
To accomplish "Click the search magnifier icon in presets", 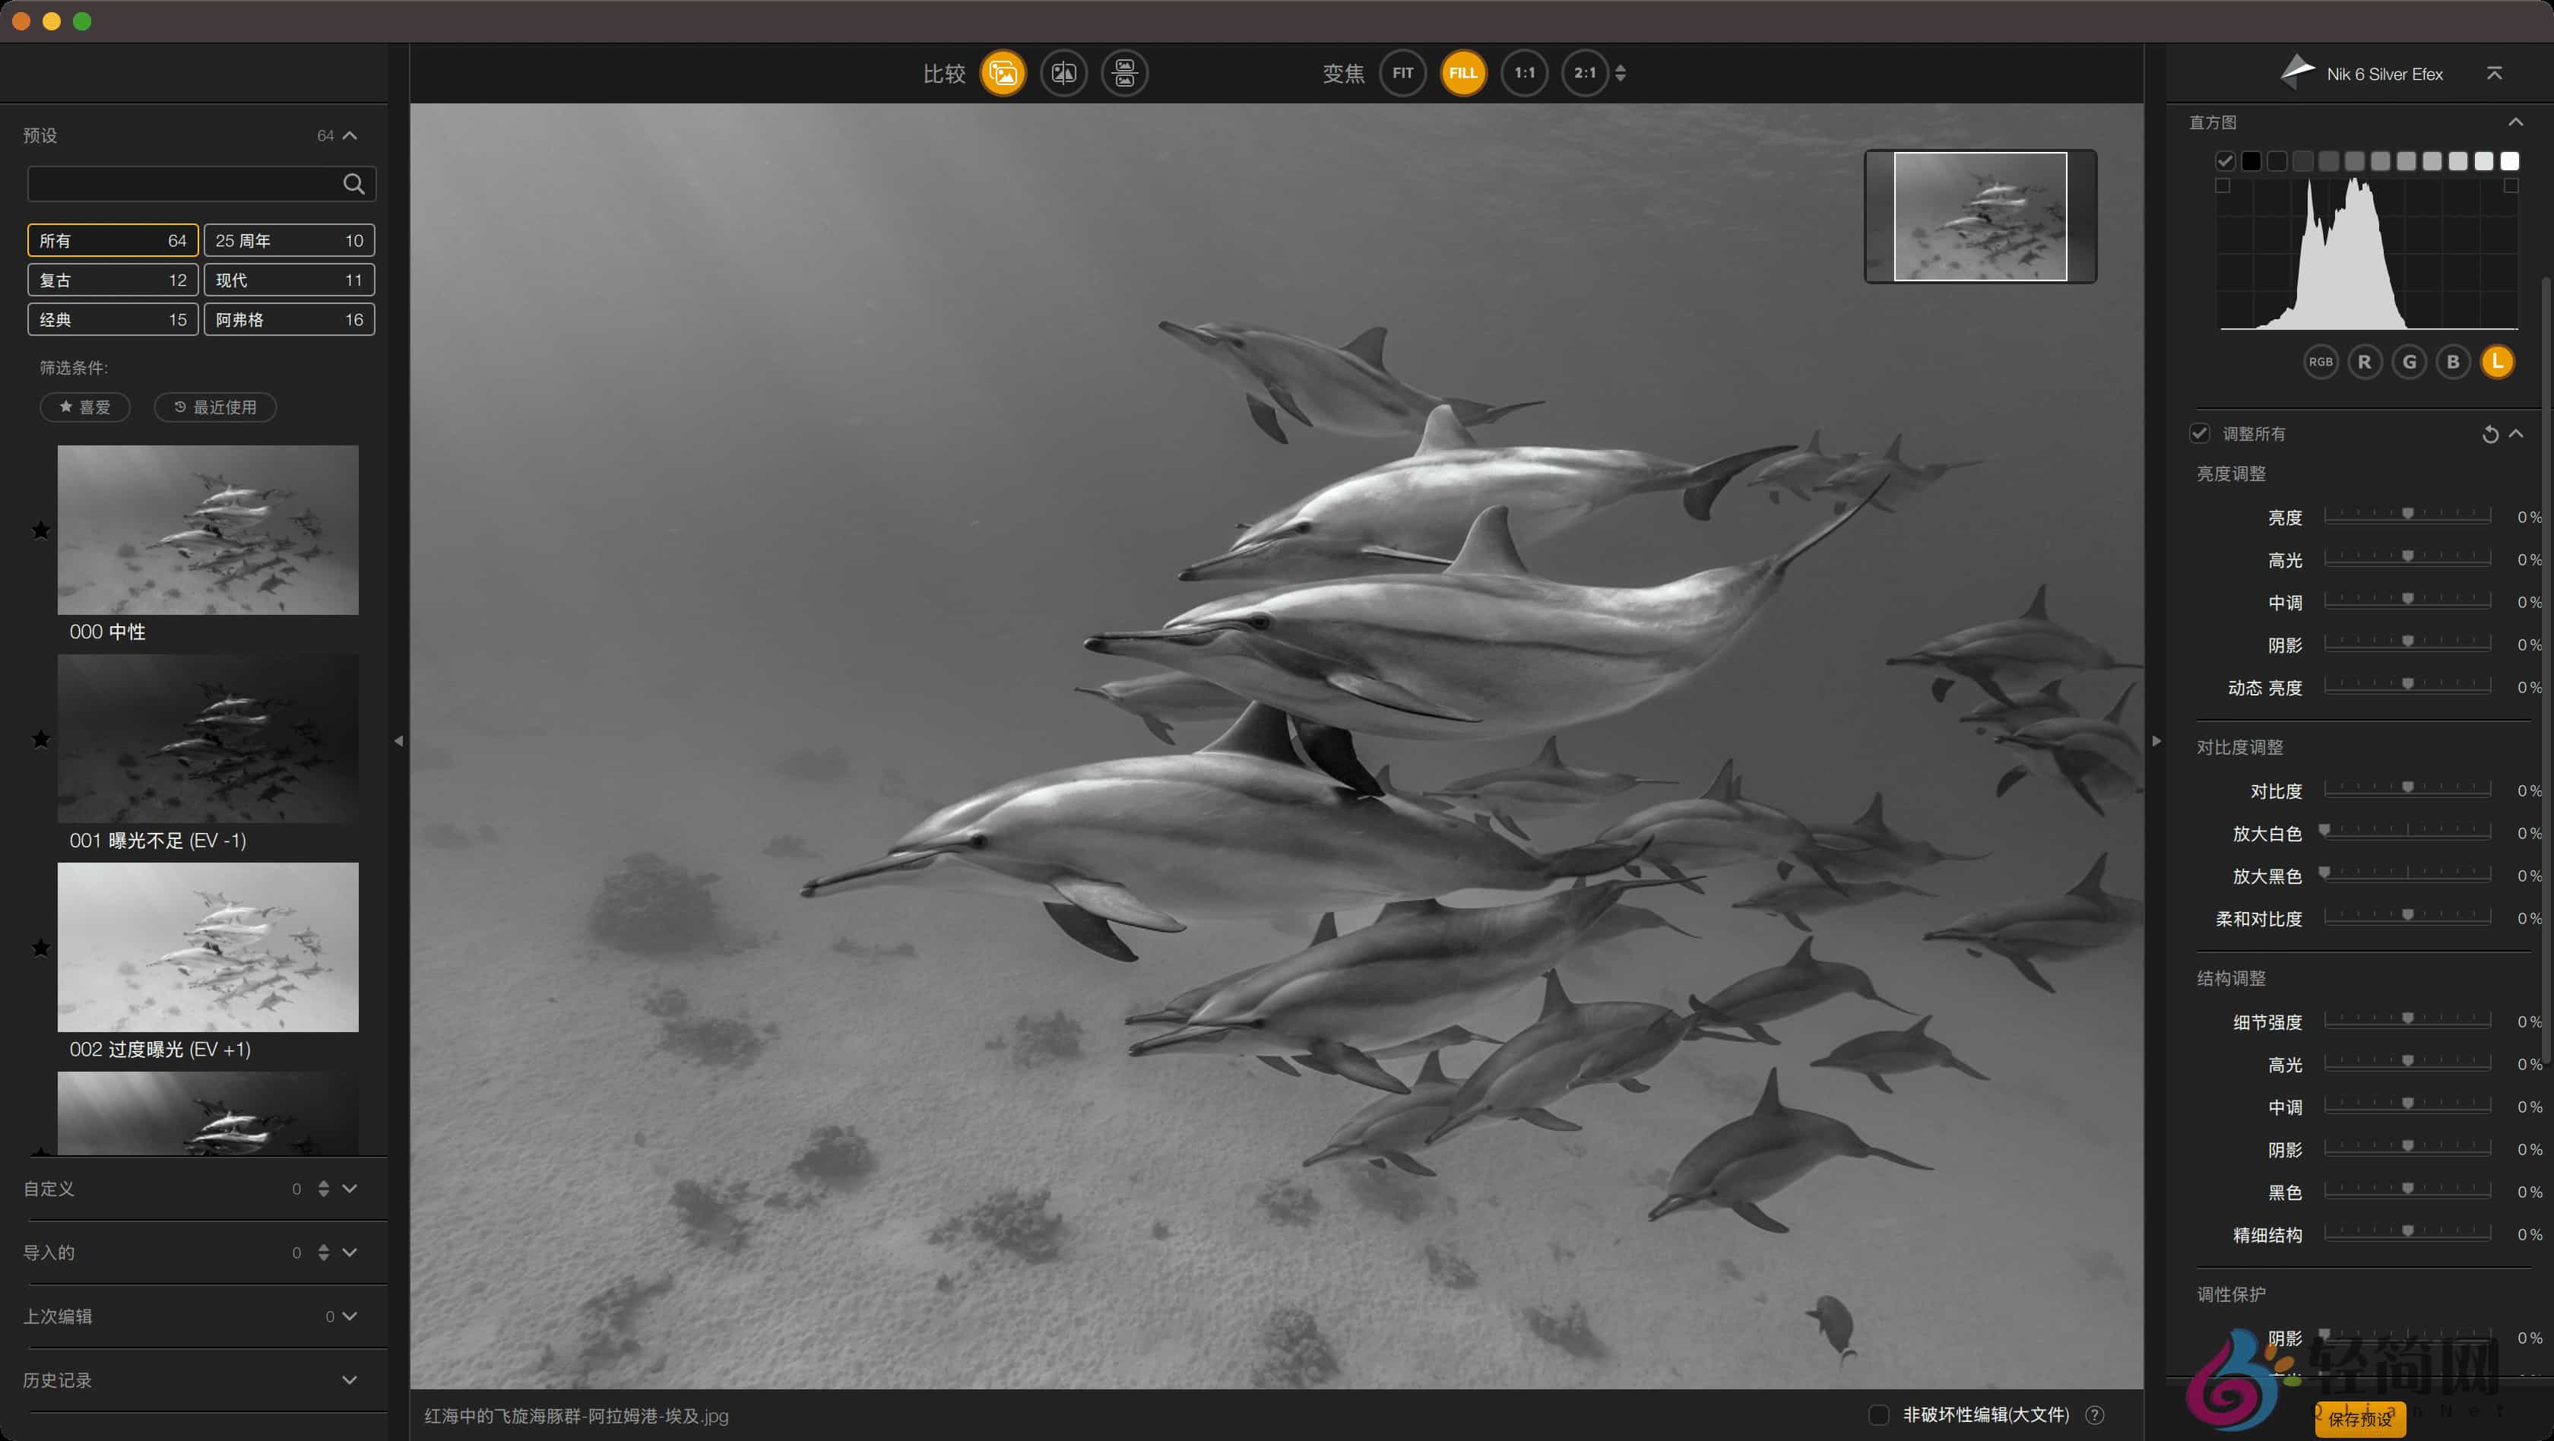I will click(x=353, y=185).
